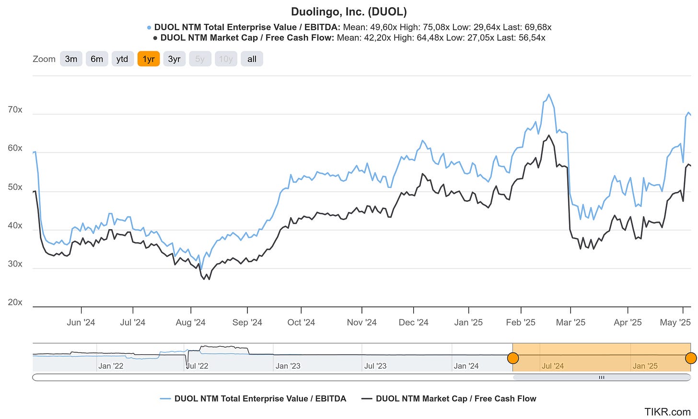Click Jul '23 in the navigator
The width and height of the screenshot is (698, 419).
point(375,366)
